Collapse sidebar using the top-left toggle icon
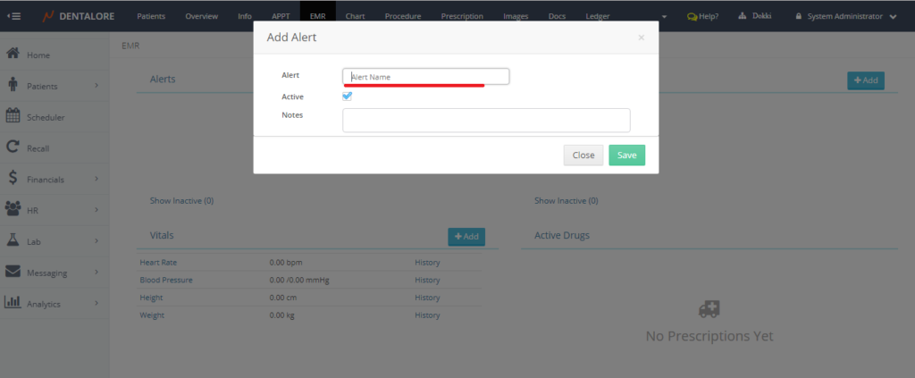Screen dimensions: 915x378 pyautogui.click(x=15, y=16)
